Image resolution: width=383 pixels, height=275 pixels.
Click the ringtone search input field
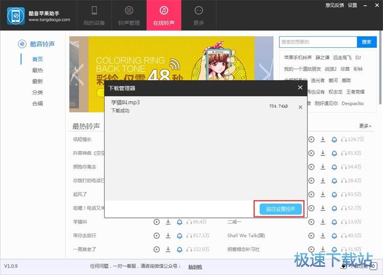click(x=318, y=42)
